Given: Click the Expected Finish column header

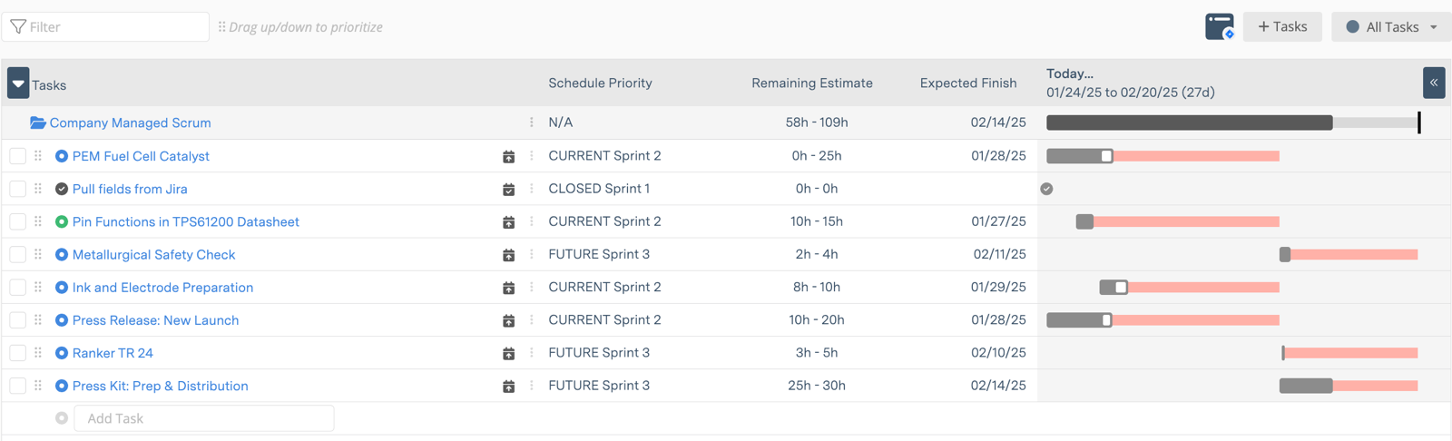Looking at the screenshot, I should click(967, 83).
